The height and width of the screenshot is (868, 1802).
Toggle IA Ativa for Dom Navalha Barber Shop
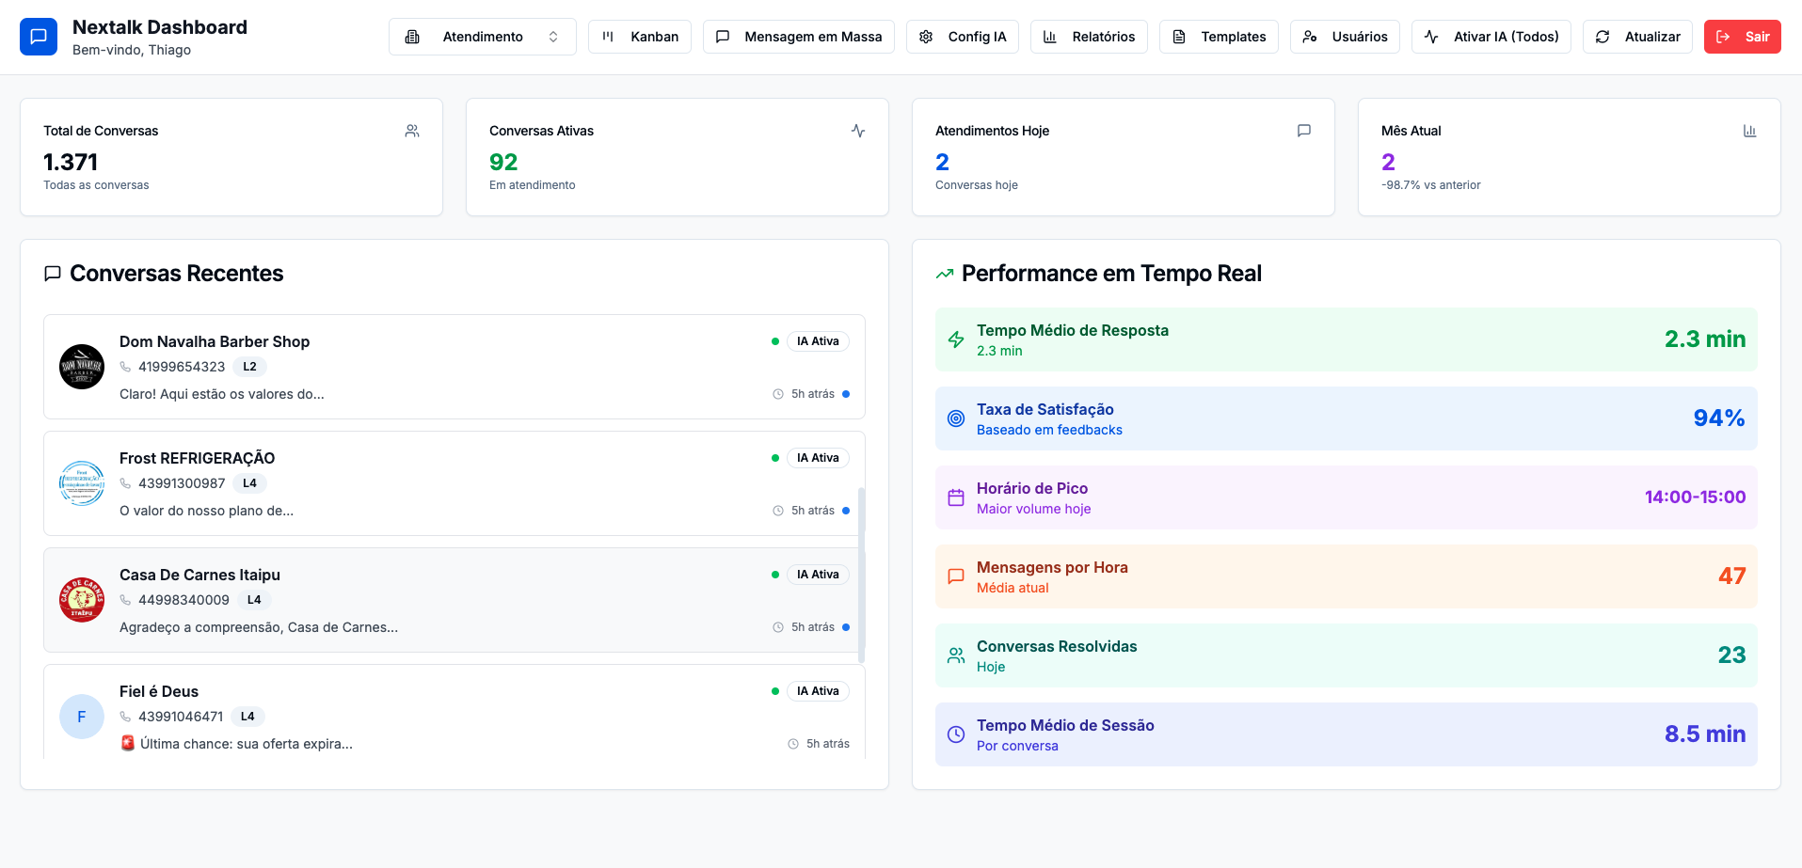[x=818, y=340]
